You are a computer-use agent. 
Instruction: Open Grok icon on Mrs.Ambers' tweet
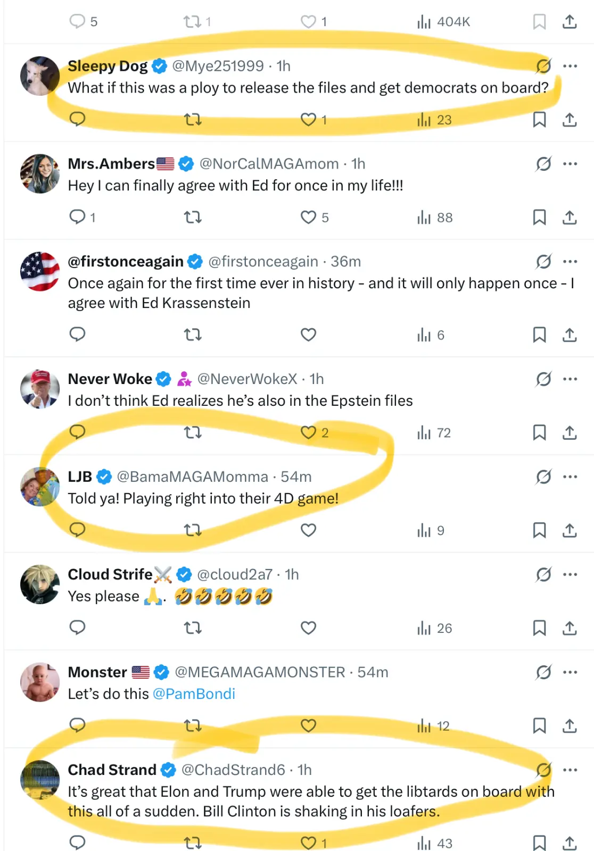point(543,164)
